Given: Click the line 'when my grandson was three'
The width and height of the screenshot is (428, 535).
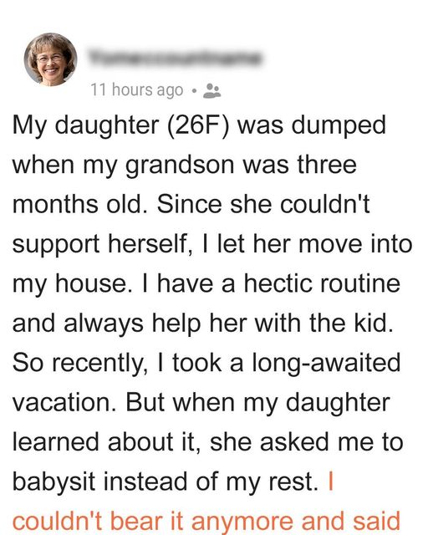Looking at the screenshot, I should coord(185,166).
